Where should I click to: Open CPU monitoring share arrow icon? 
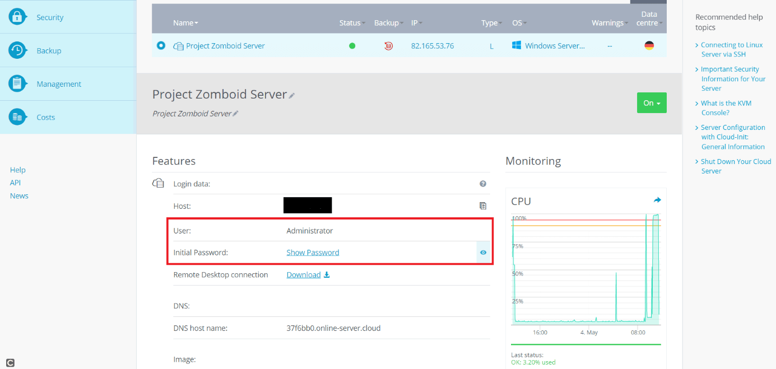pos(657,200)
